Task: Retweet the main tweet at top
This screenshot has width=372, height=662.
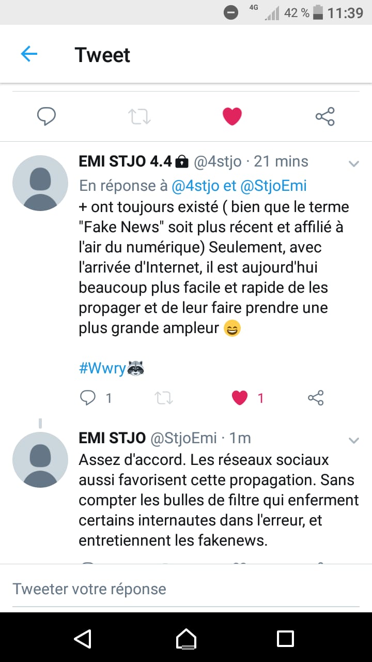Action: click(139, 116)
